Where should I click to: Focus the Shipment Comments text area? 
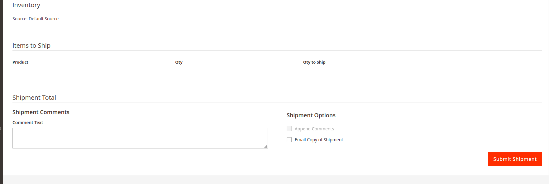click(x=140, y=138)
